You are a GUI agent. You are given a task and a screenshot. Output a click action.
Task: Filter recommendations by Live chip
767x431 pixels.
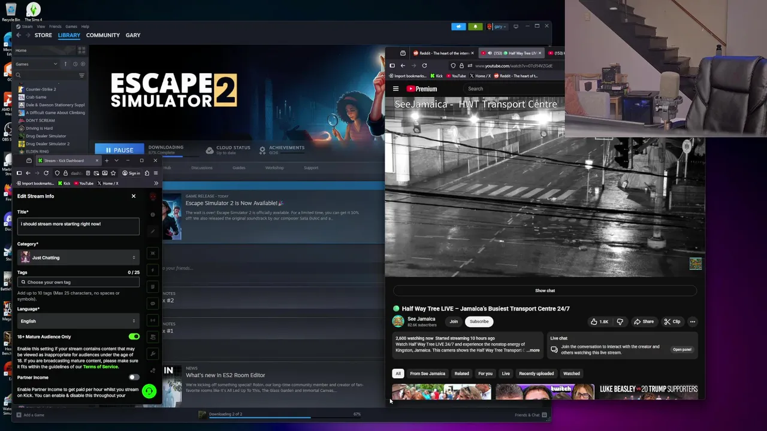click(506, 374)
